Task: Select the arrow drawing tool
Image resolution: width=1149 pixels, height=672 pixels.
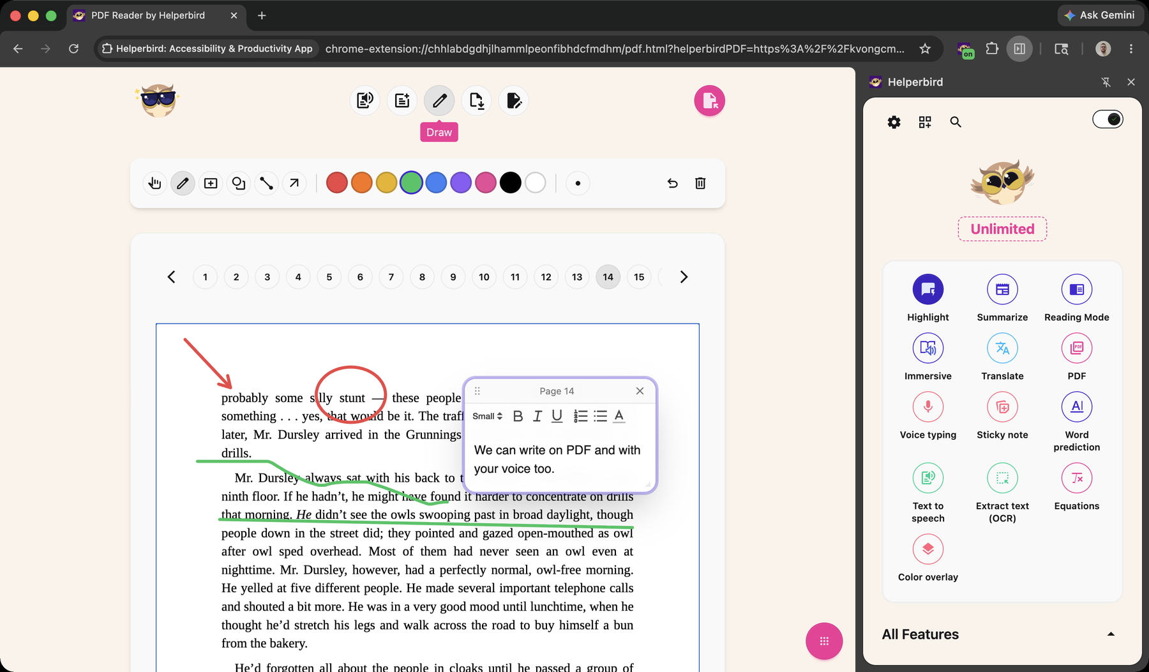Action: coord(294,183)
